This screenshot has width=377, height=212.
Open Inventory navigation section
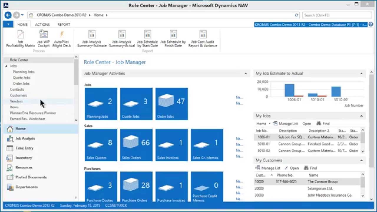coord(41,158)
